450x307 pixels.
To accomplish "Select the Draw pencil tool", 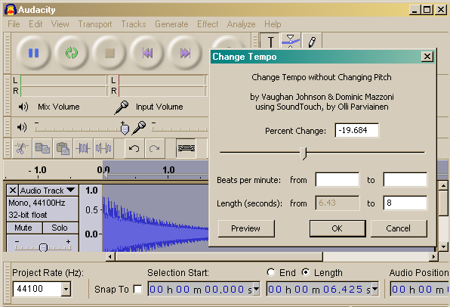I will pyautogui.click(x=312, y=41).
